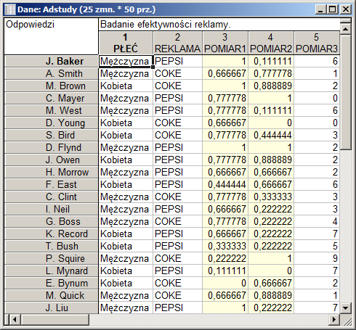Select row header I. Neil
The width and height of the screenshot is (356, 330).
[x=51, y=210]
